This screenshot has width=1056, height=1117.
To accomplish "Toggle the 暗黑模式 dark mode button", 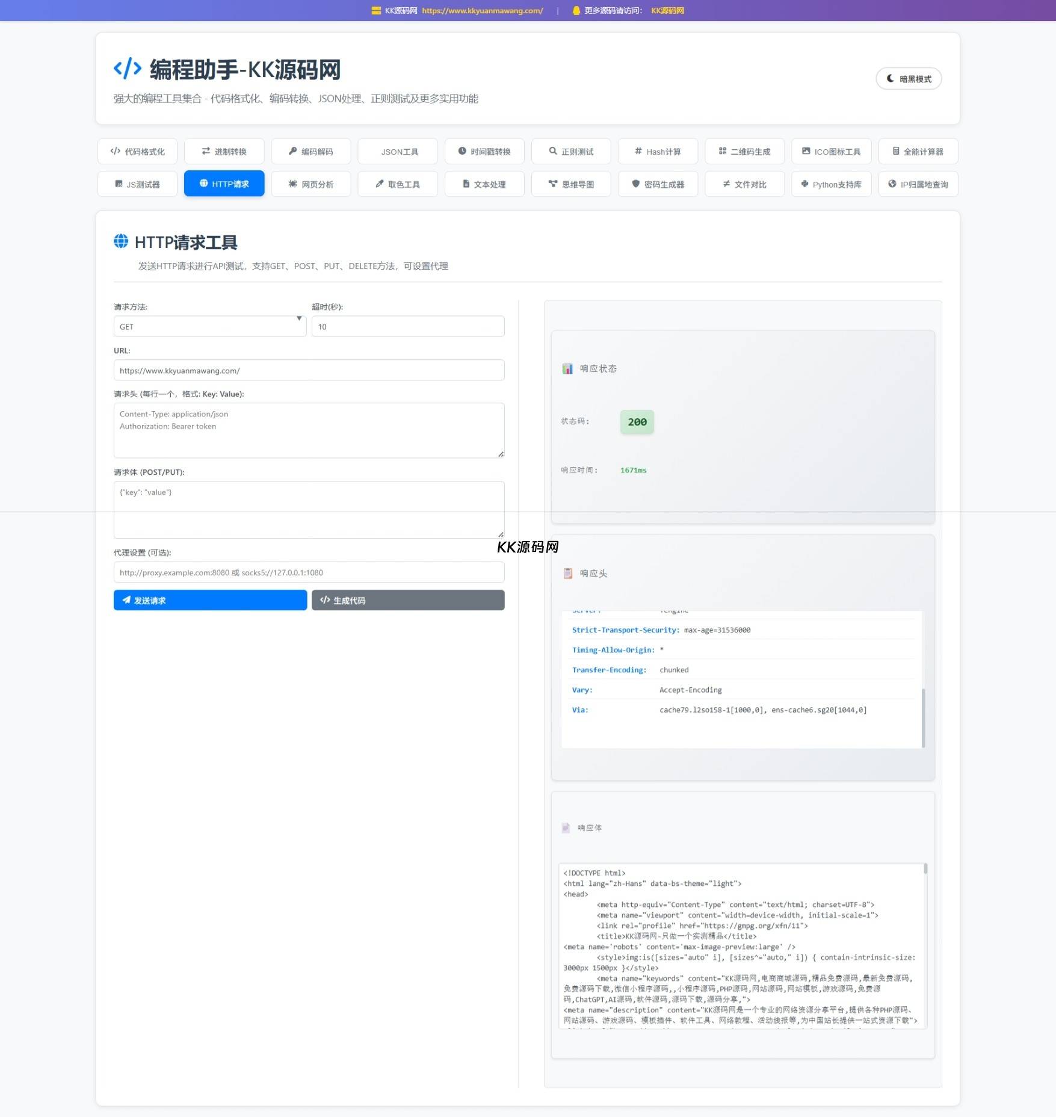I will 909,79.
